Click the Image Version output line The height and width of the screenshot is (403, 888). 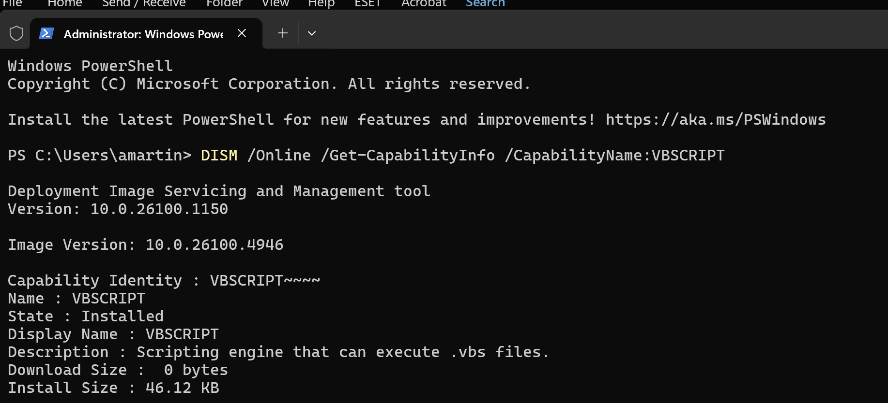(145, 245)
